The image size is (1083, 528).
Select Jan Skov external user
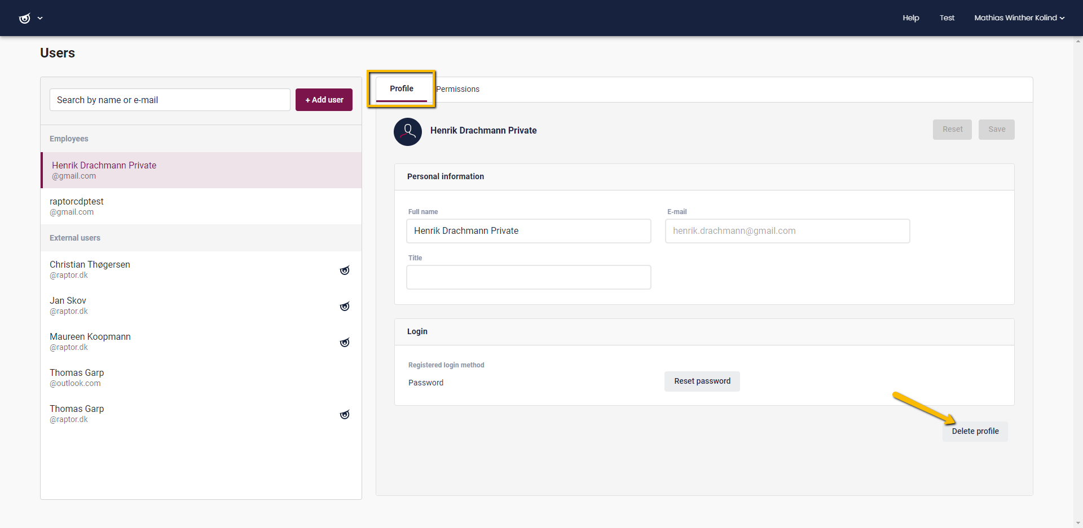pyautogui.click(x=201, y=305)
